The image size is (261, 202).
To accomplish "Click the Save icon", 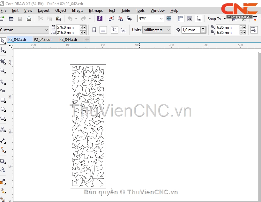I will [20, 19].
